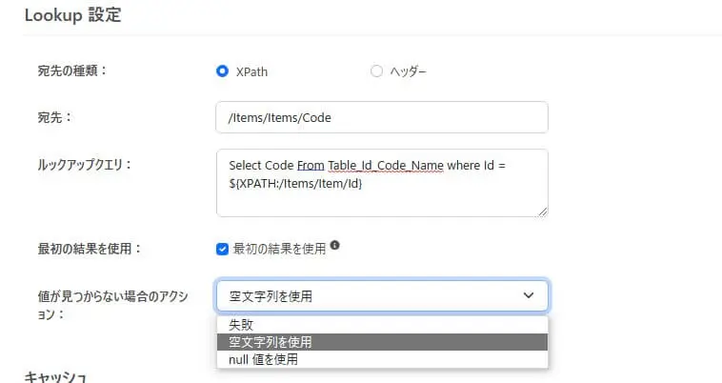
Task: Select the ヘッダー radio button
Action: click(375, 71)
